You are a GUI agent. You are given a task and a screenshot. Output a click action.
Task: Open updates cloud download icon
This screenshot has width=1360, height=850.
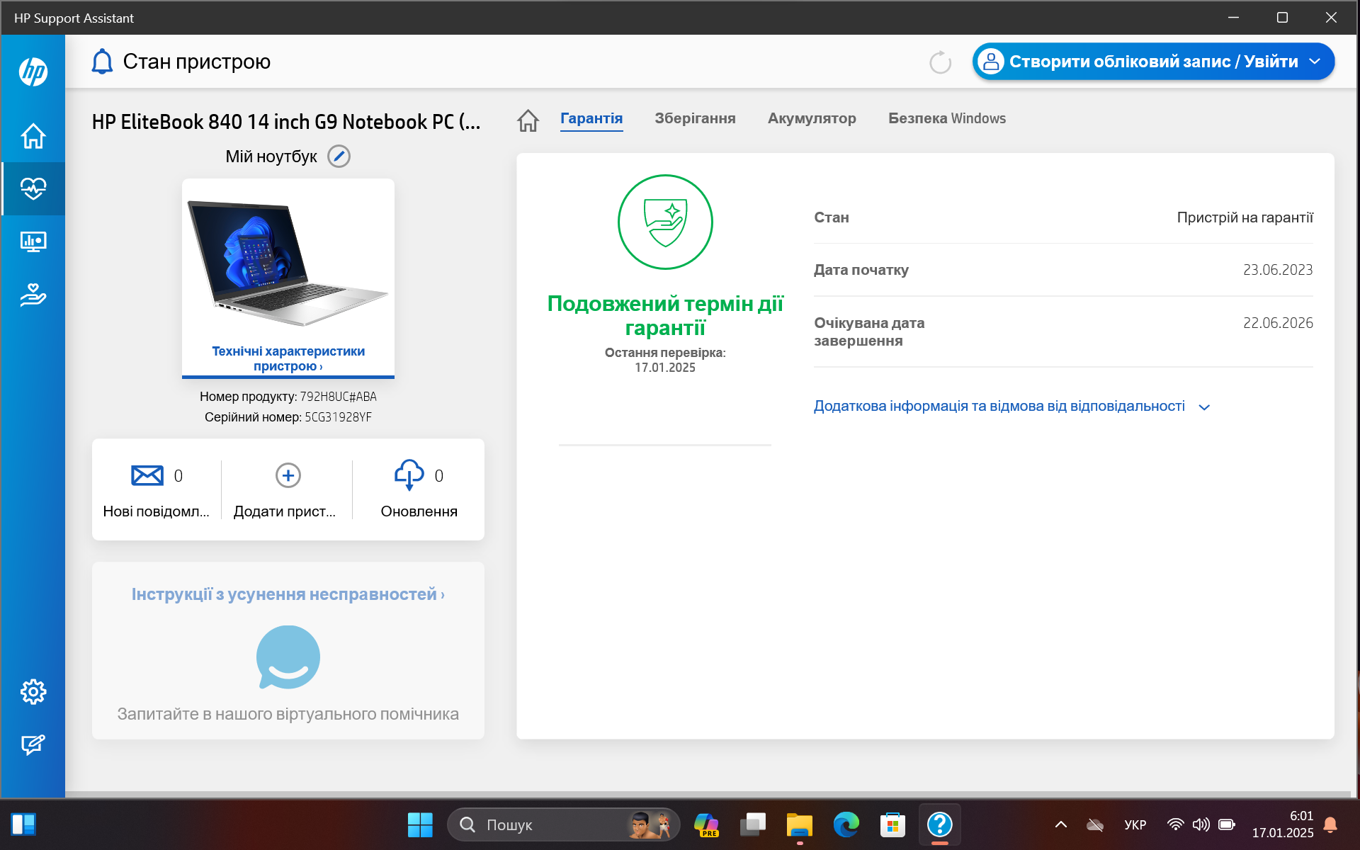pyautogui.click(x=409, y=475)
